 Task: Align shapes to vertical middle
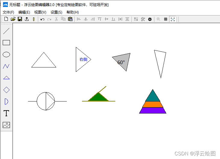coord(107,19)
